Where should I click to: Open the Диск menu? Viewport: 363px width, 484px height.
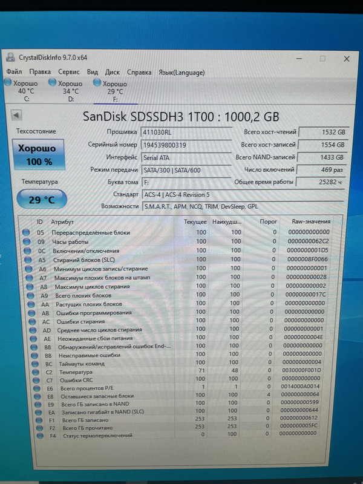pos(113,72)
